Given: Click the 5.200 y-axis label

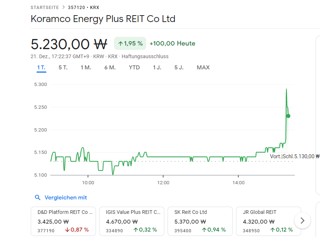Looking at the screenshot, I should click(41, 130).
